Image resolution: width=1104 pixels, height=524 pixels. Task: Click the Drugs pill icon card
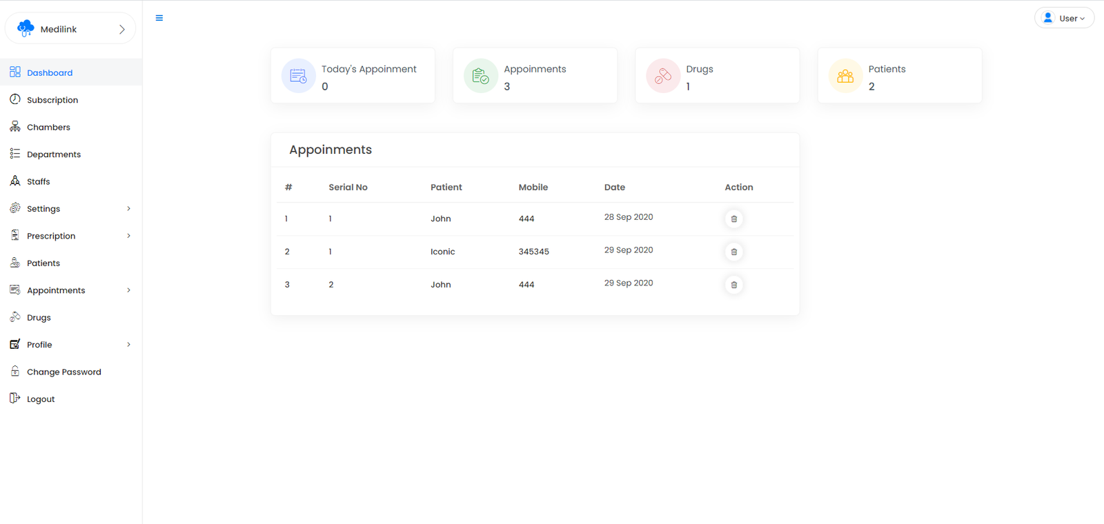[662, 76]
